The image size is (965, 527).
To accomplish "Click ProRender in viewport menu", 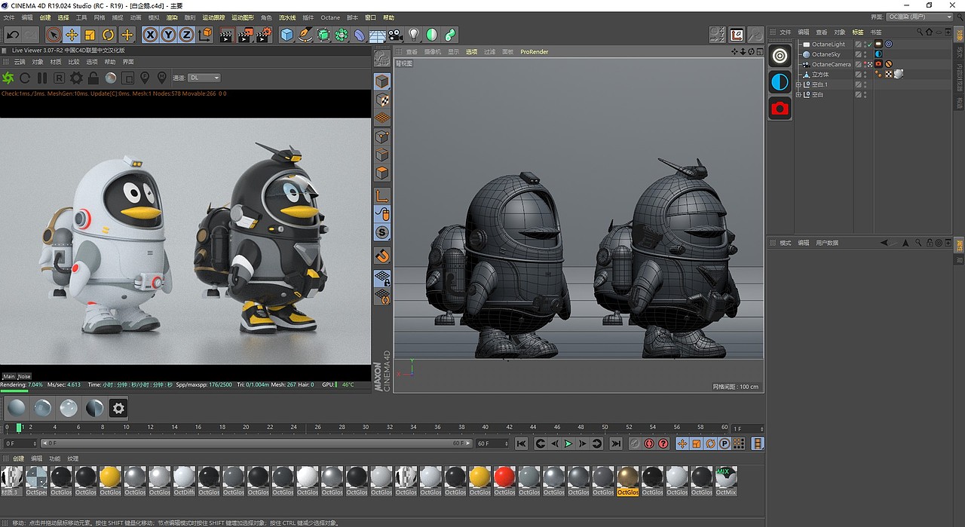I will (x=535, y=51).
